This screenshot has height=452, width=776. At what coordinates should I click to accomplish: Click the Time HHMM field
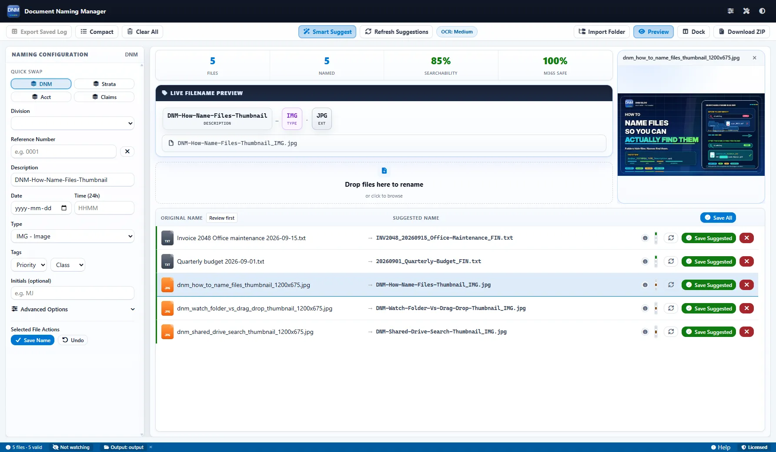104,208
